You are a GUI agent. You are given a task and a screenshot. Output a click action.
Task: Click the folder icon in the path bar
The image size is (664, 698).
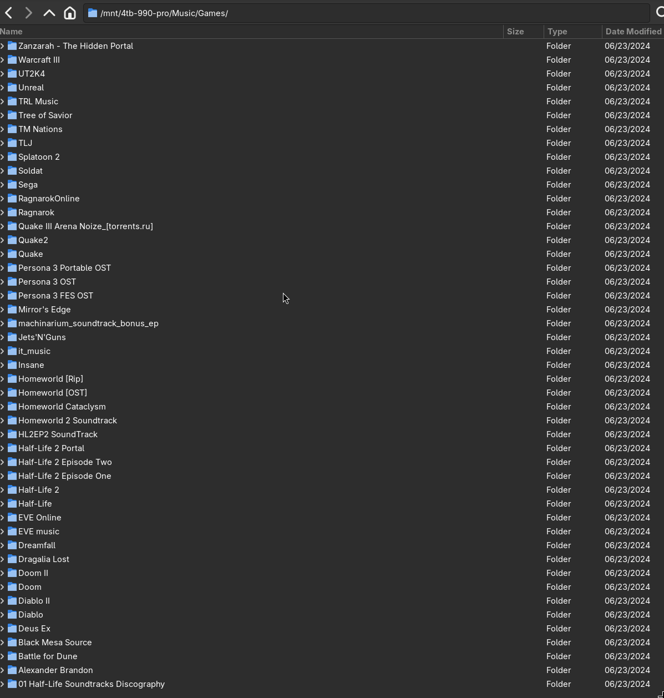coord(93,13)
